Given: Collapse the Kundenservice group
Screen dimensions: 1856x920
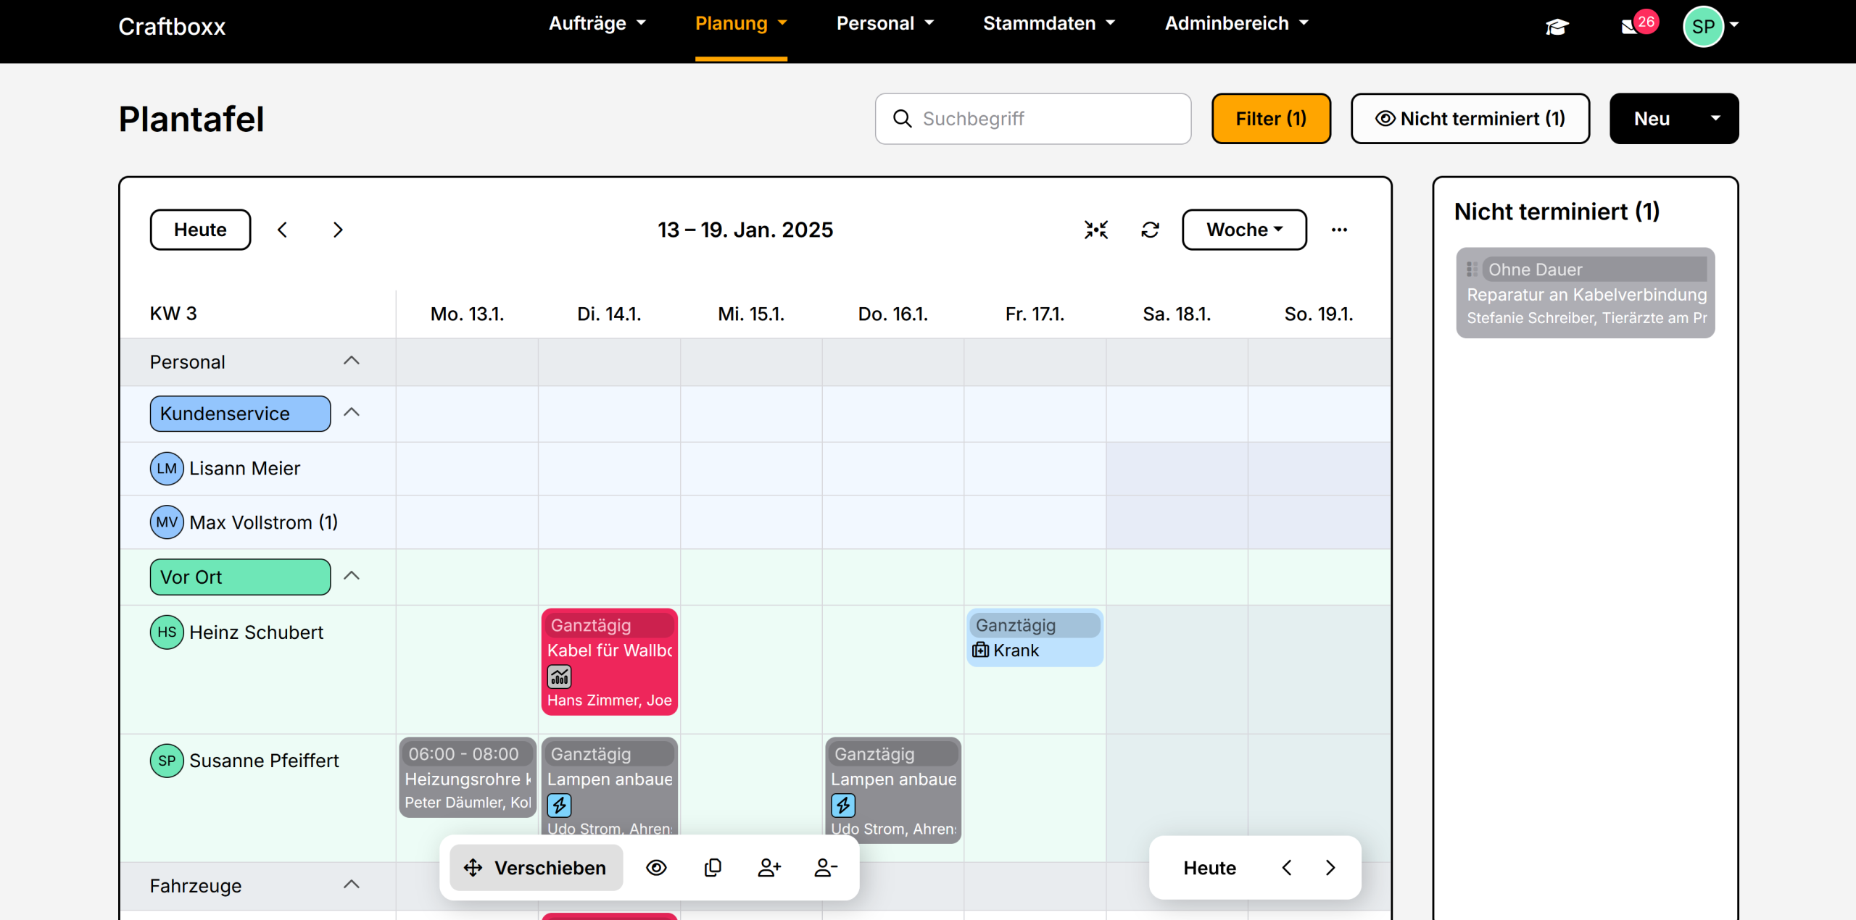Looking at the screenshot, I should tap(352, 412).
